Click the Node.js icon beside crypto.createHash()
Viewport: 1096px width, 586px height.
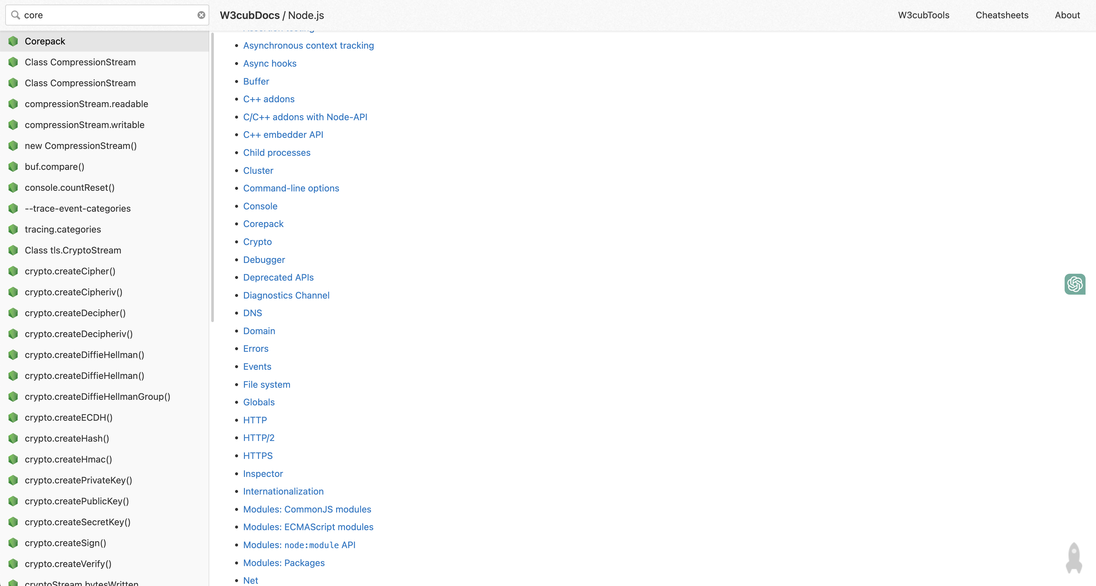13,438
